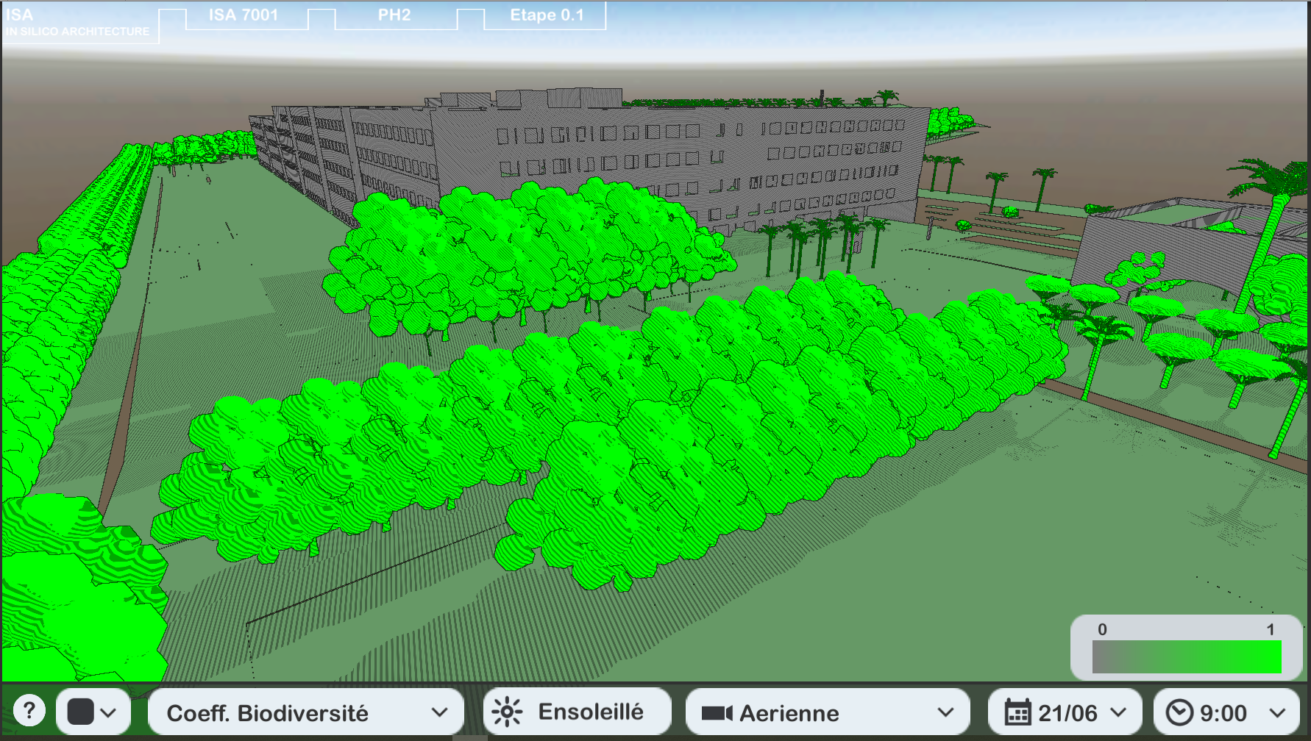The image size is (1311, 741).
Task: Toggle the Ensoleillé sunlight mode
Action: click(590, 712)
